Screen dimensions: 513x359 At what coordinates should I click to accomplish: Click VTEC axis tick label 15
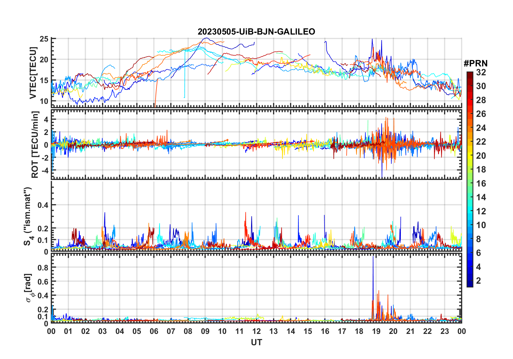tap(44, 80)
